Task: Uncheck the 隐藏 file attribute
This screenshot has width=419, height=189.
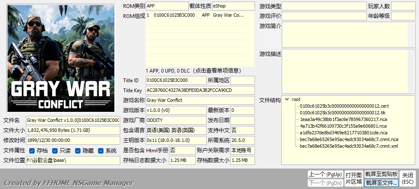Action: pos(78,151)
